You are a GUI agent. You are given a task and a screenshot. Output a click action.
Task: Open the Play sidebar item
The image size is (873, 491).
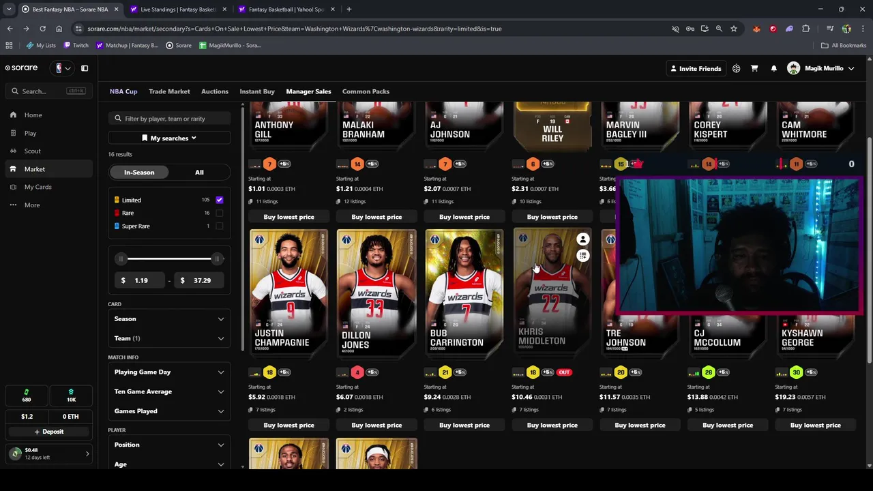30,133
